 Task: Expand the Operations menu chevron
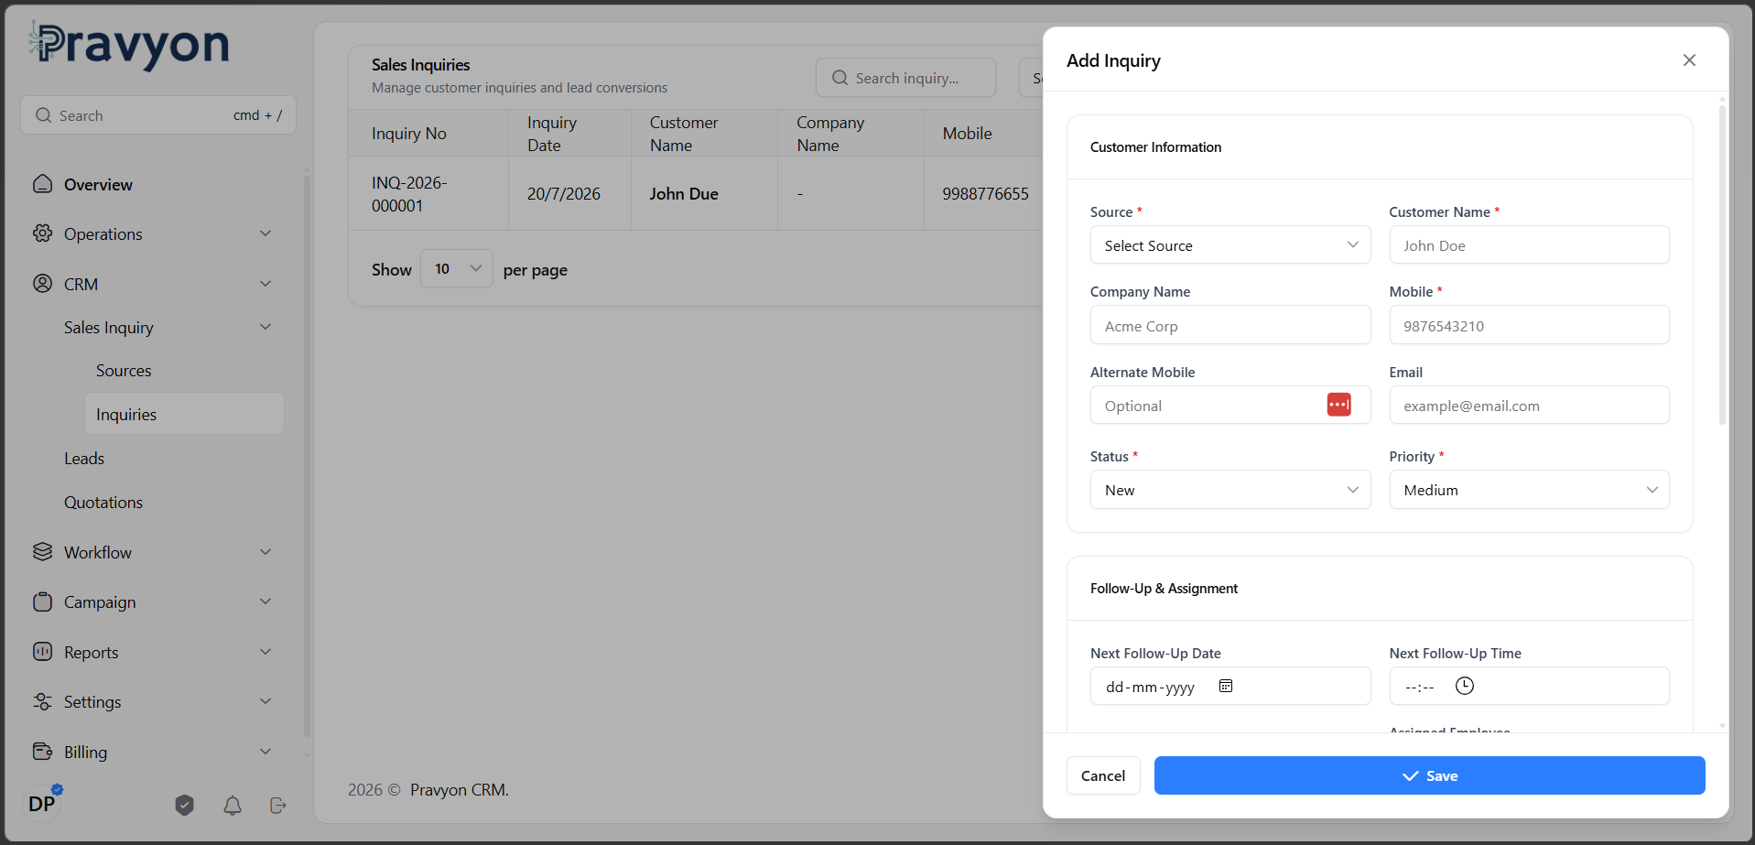click(x=265, y=233)
